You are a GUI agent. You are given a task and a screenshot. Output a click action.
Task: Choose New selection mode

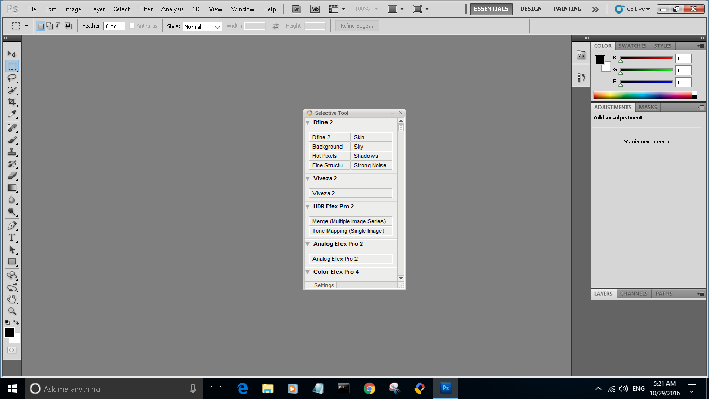click(x=40, y=25)
